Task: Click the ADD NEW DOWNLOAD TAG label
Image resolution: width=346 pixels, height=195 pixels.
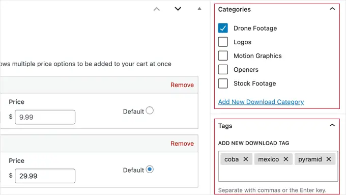Action: tap(253, 143)
